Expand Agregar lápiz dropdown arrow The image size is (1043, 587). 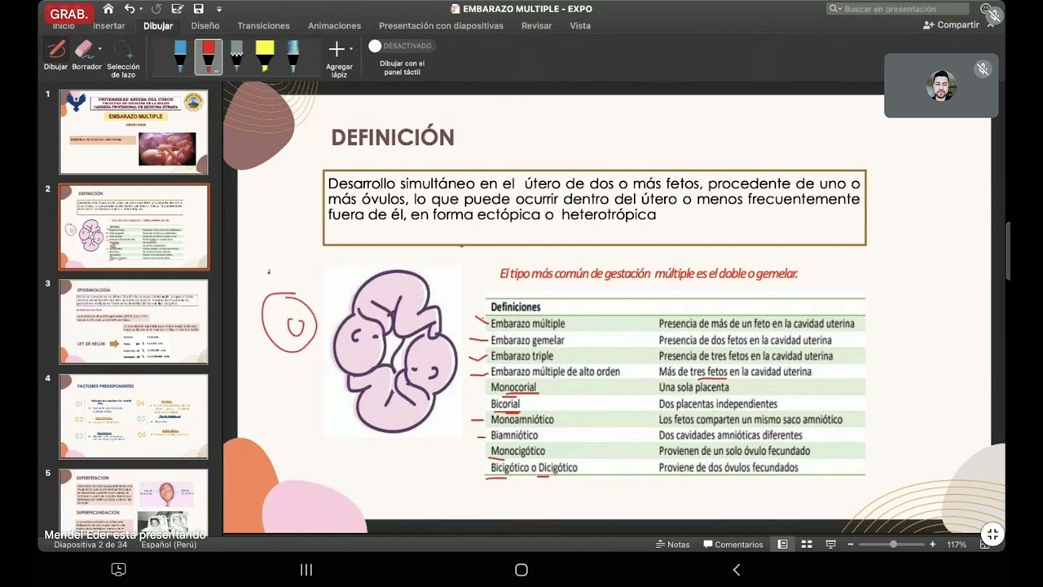[351, 50]
